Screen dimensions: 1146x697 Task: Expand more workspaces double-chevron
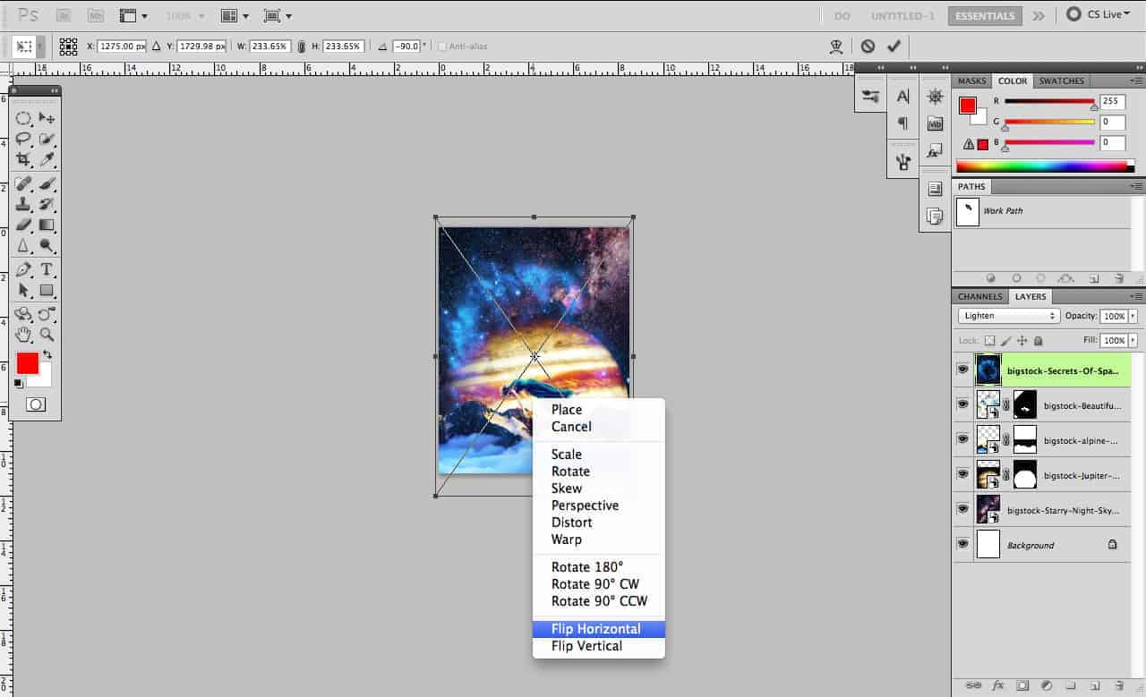(1038, 15)
